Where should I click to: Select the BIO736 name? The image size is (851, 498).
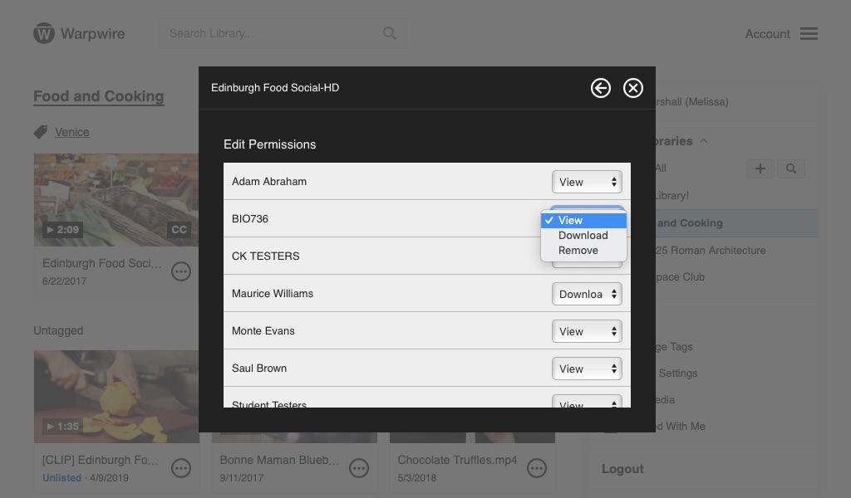tap(250, 219)
